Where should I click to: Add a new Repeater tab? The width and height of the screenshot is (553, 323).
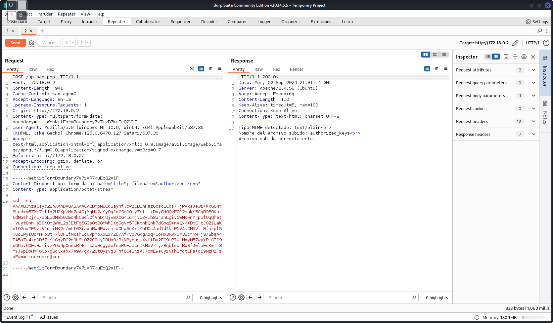pyautogui.click(x=42, y=31)
